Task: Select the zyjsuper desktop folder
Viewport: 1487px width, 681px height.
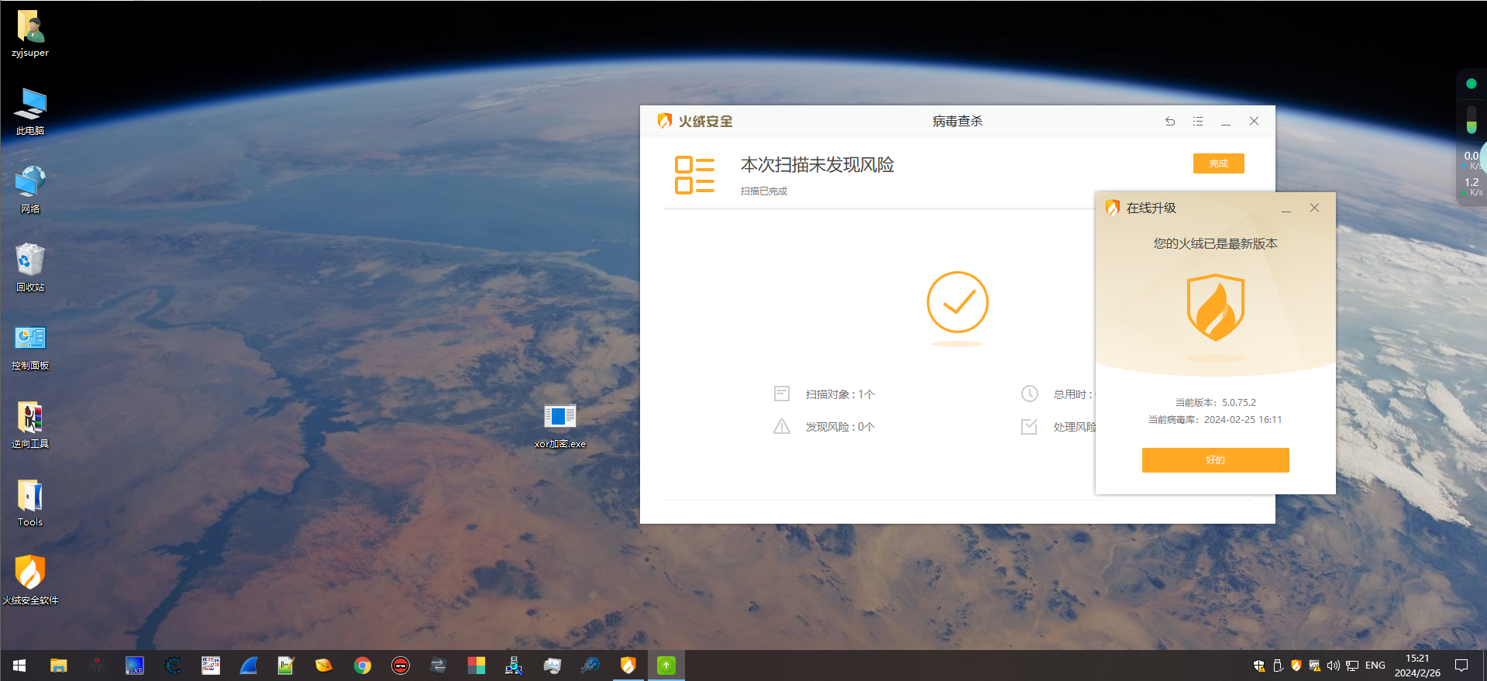Action: [30, 34]
